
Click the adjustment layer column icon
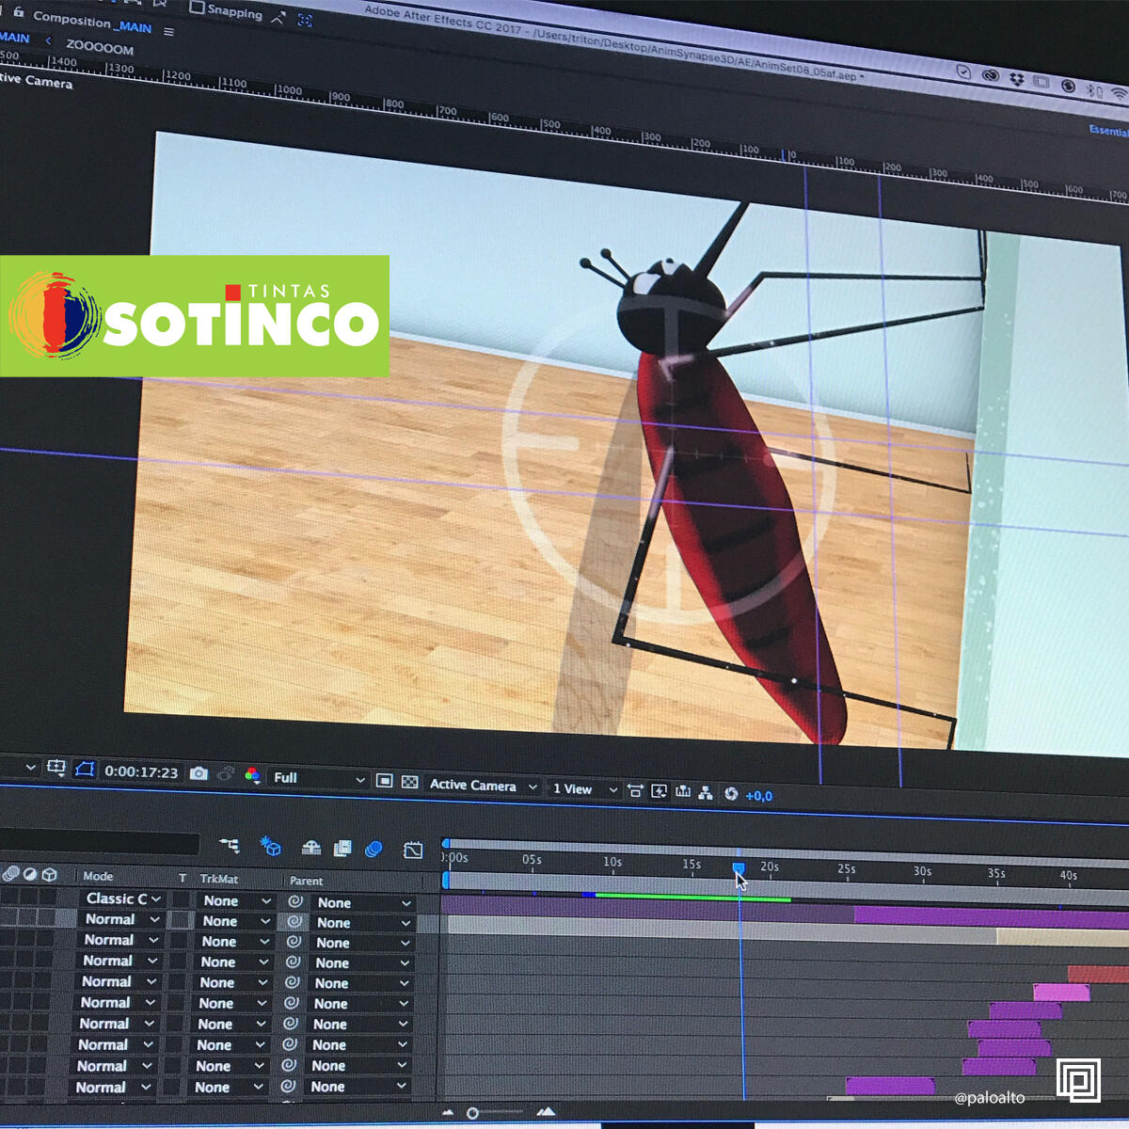coord(30,874)
